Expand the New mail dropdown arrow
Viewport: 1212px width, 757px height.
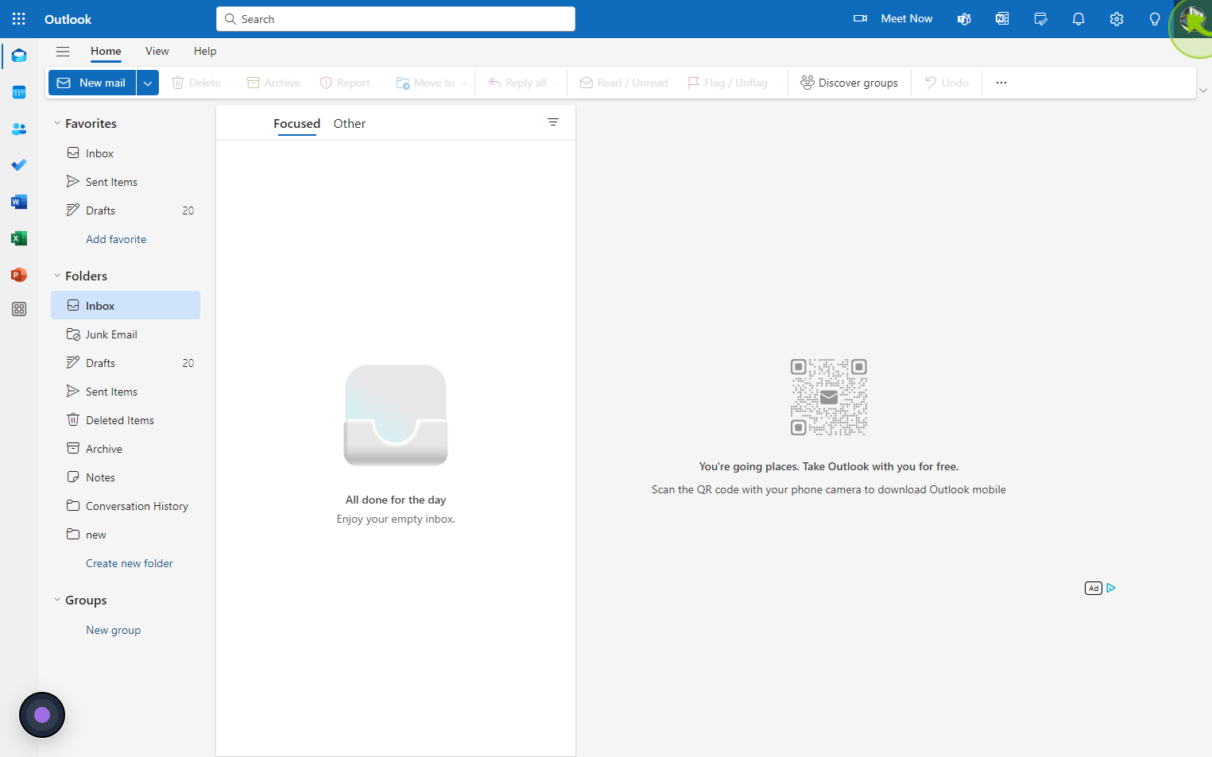148,83
